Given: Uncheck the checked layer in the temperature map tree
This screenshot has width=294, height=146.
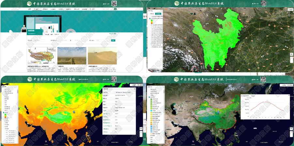Looking at the screenshot, I should pos(4,113).
